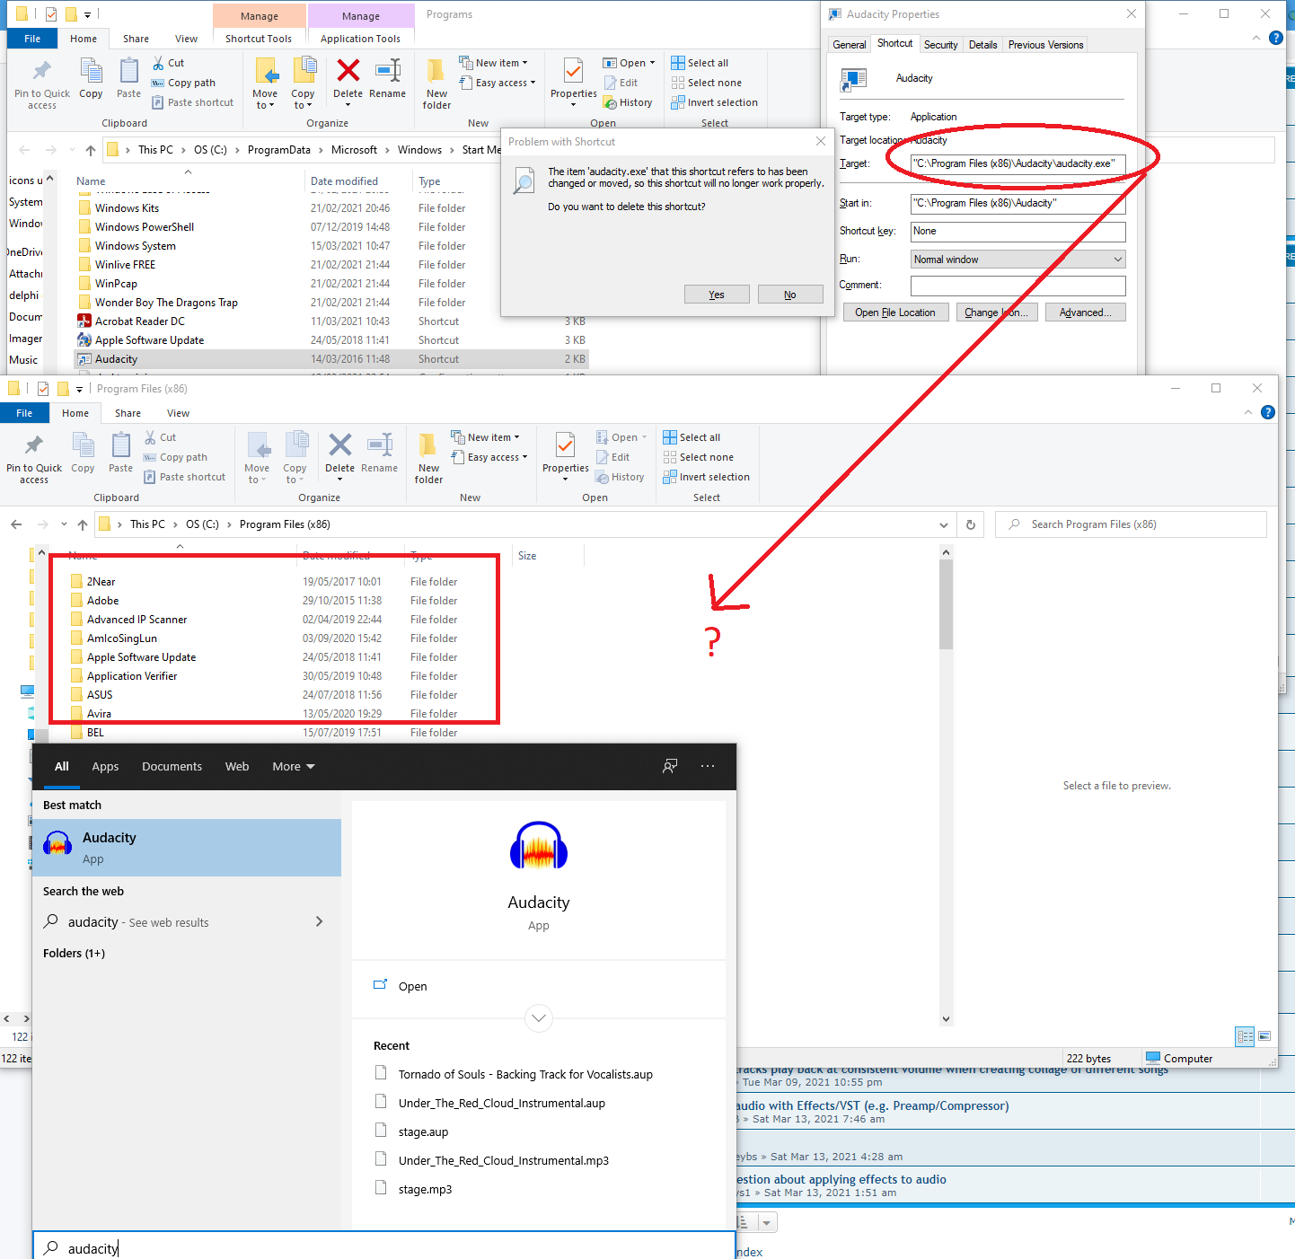Click Select all in Program Files (x86) window
Viewport: 1295px width, 1259px height.
[x=692, y=437]
